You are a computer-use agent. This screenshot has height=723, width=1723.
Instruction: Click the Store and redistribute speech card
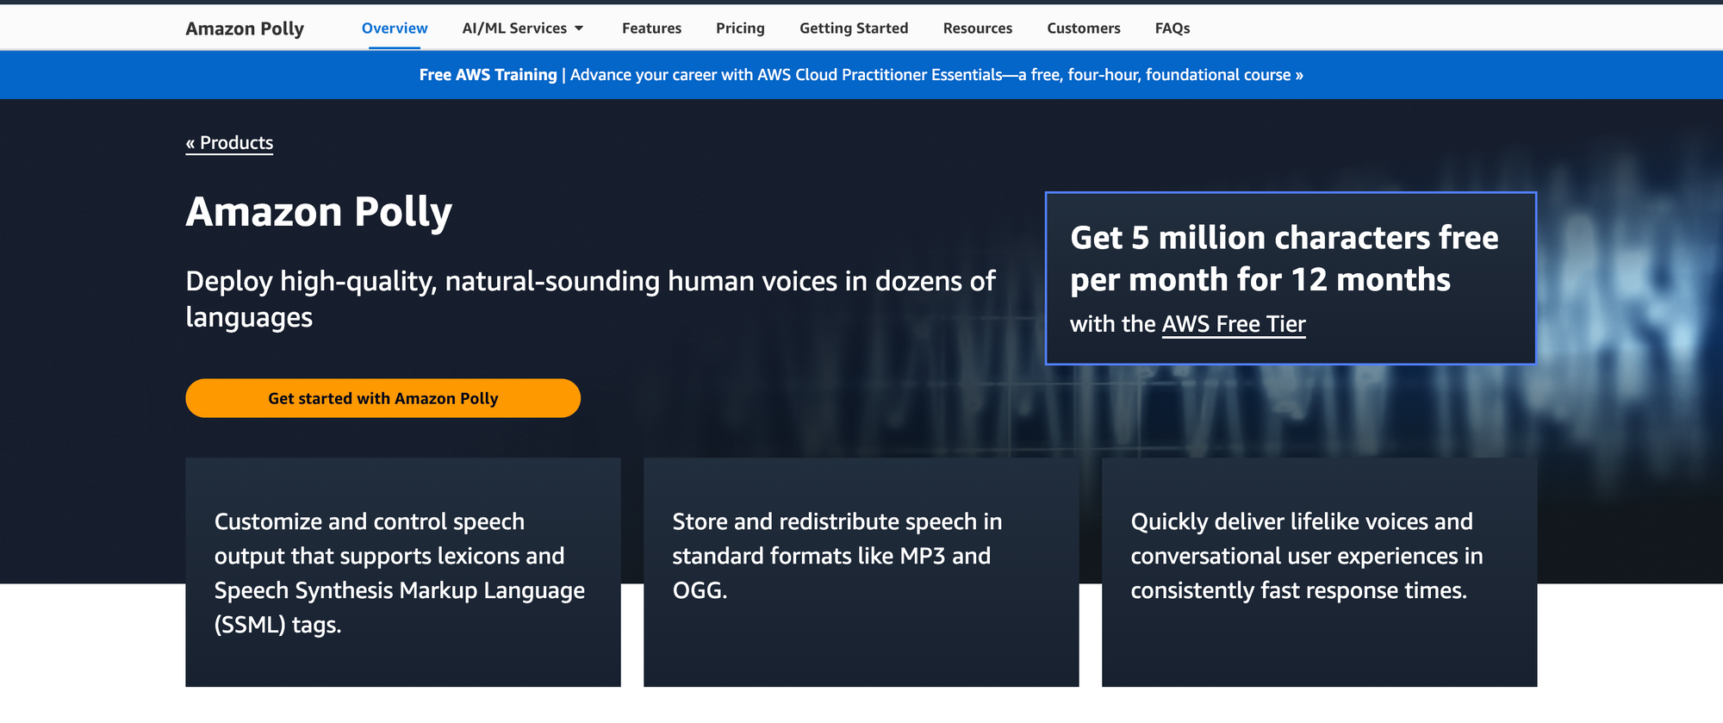click(861, 572)
